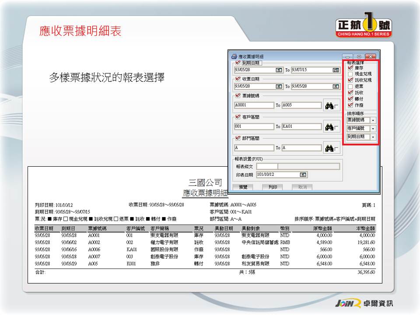Screen dimensions: 420x315
Task: Expand the 票據號碼 sort order dropdown
Action: [x=373, y=120]
